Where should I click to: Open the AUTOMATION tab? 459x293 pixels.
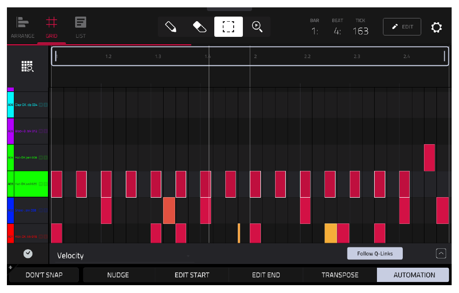[414, 275]
